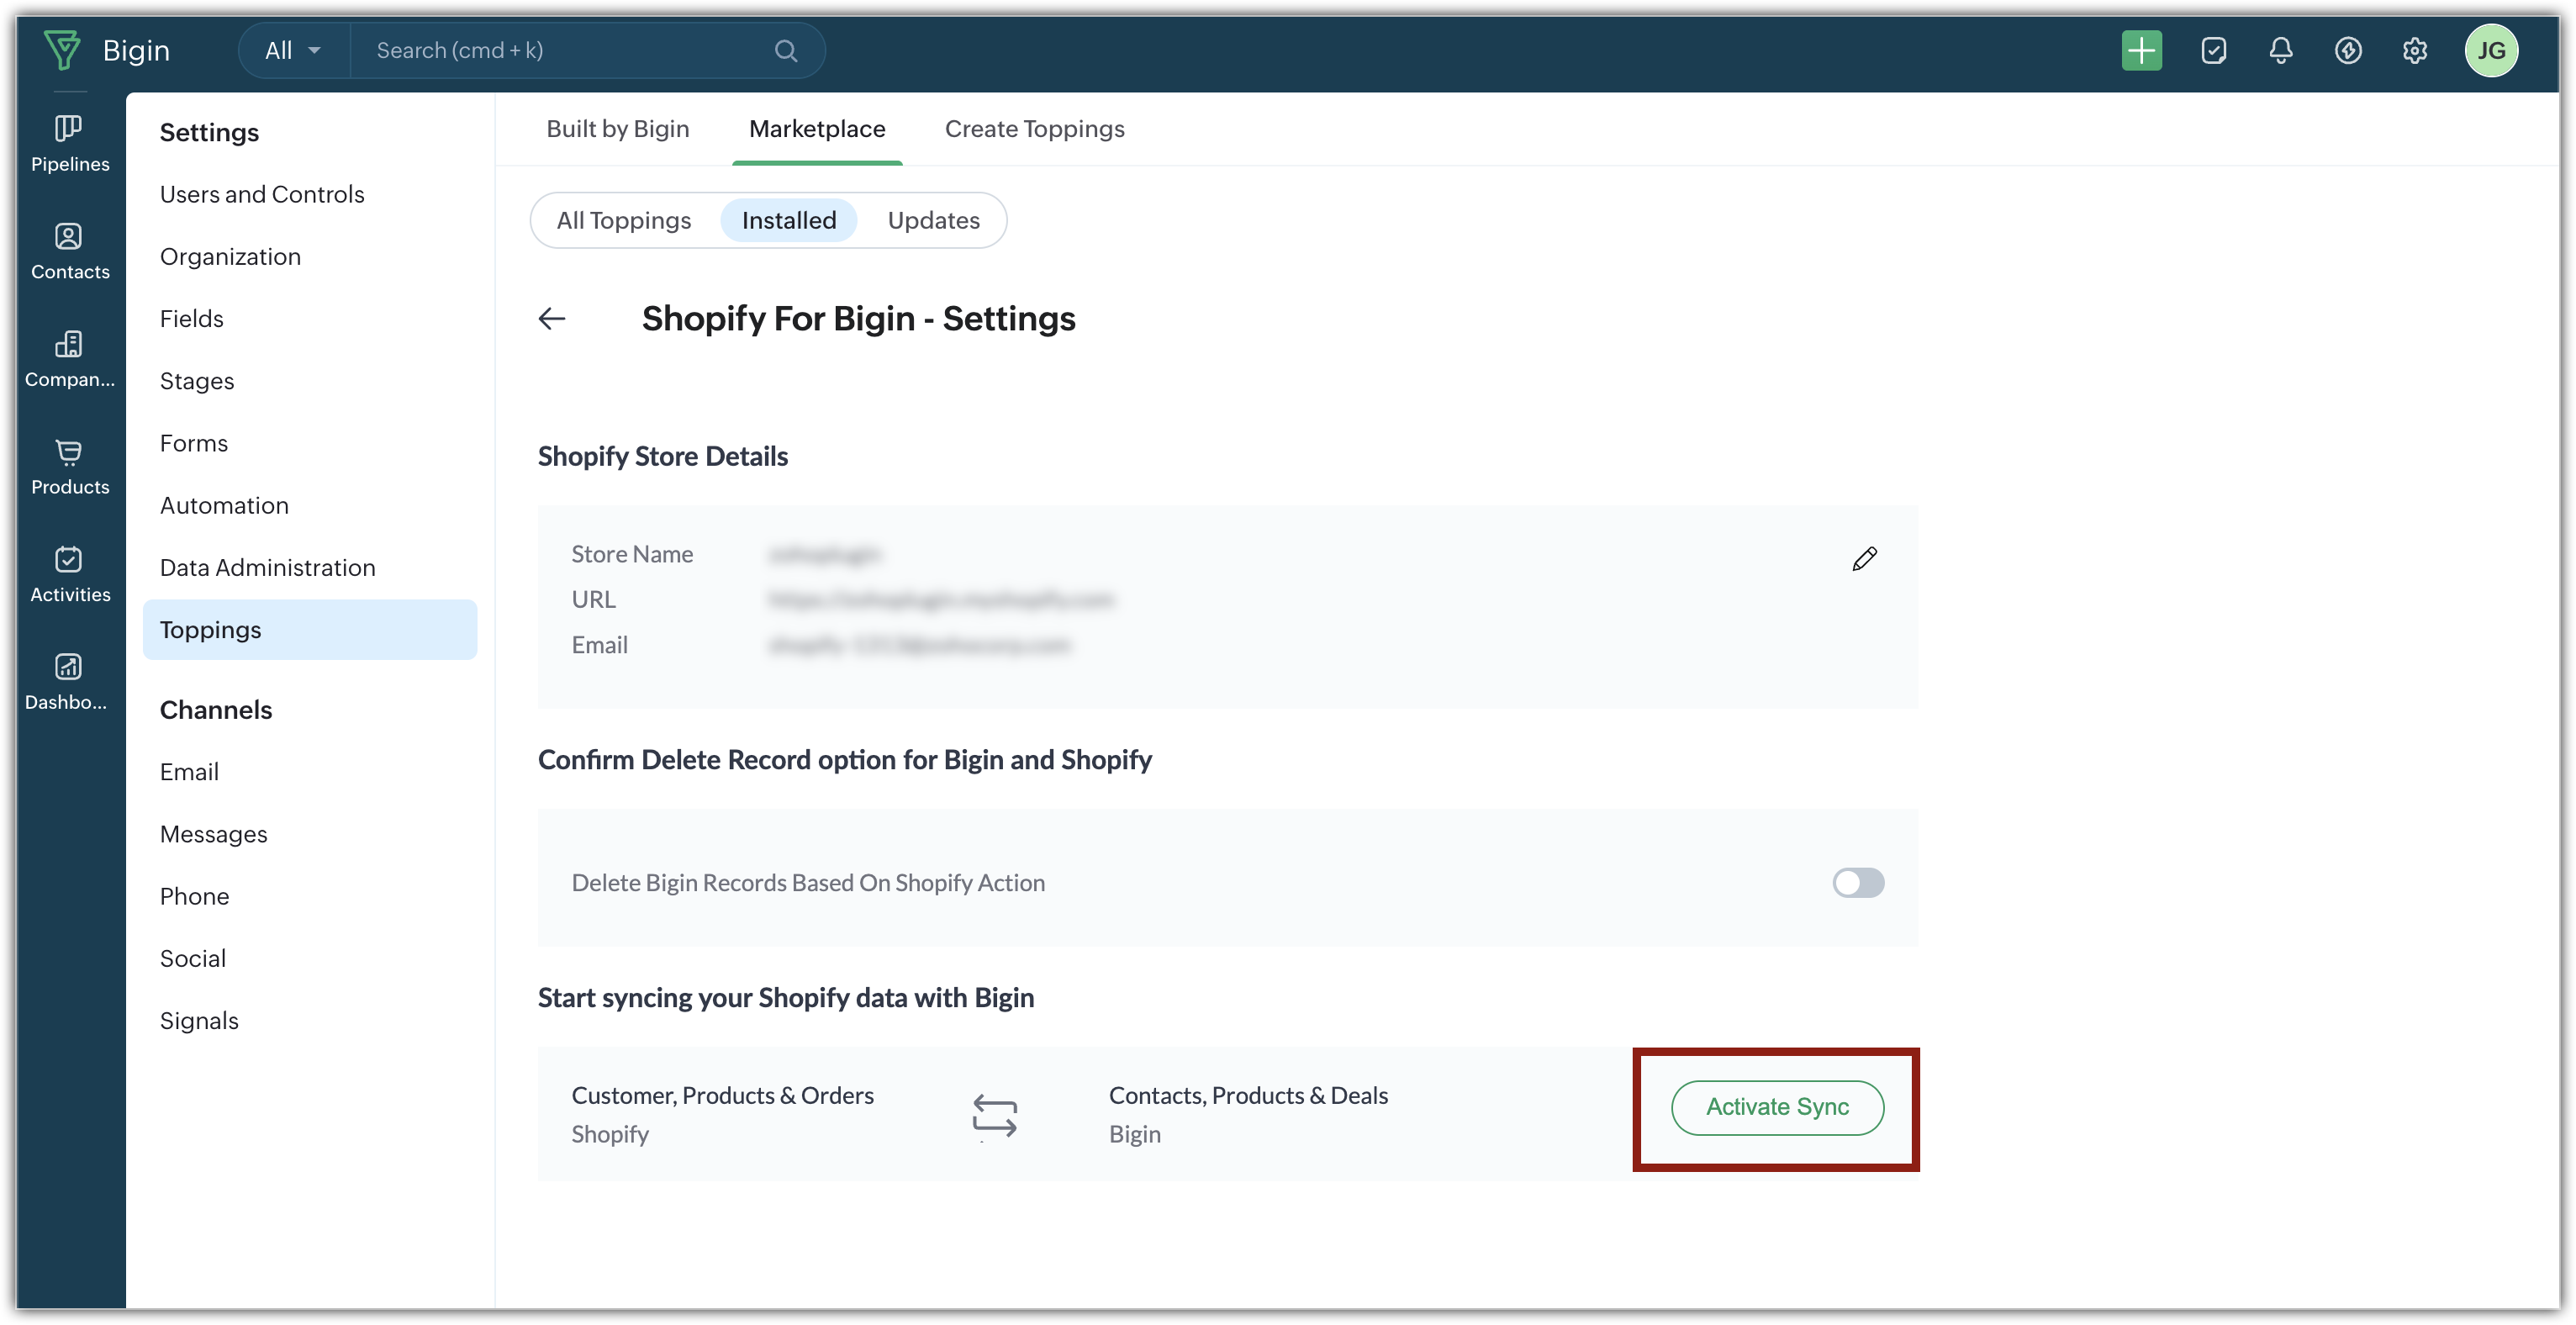Expand the All search scope dropdown

point(293,51)
